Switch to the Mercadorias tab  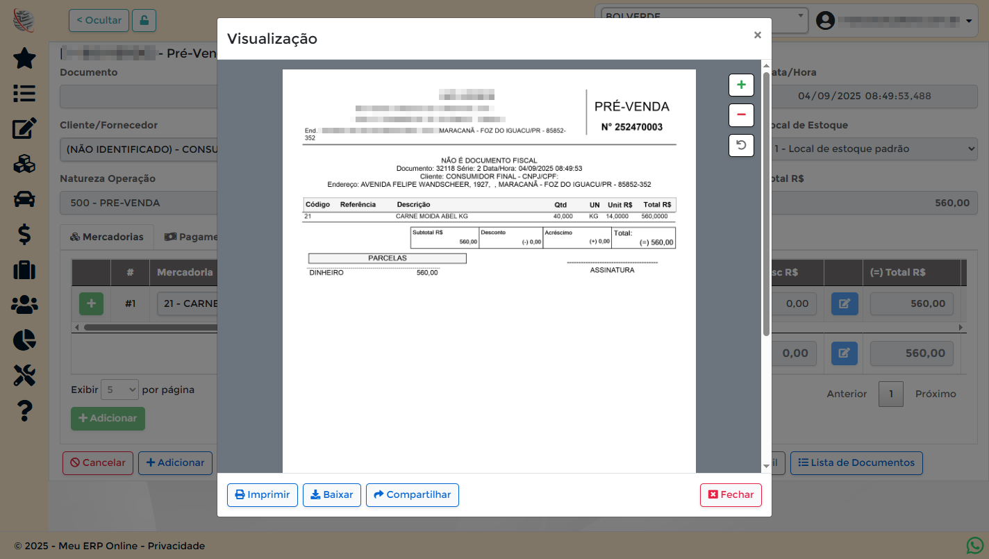point(106,236)
